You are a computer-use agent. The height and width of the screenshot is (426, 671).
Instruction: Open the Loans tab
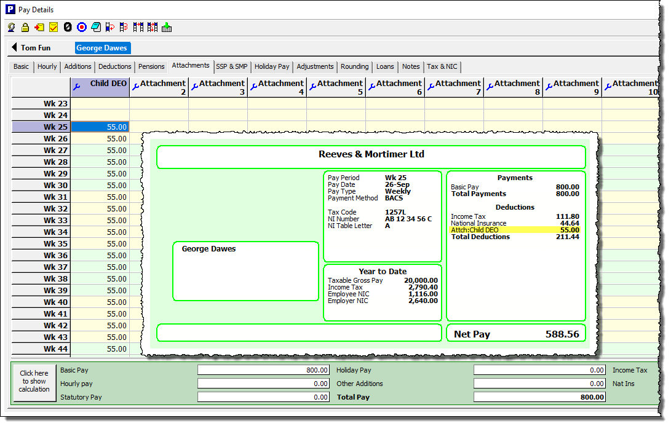click(385, 67)
